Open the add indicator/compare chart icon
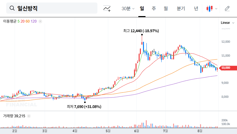The width and height of the screenshot is (237, 134). click(107, 9)
